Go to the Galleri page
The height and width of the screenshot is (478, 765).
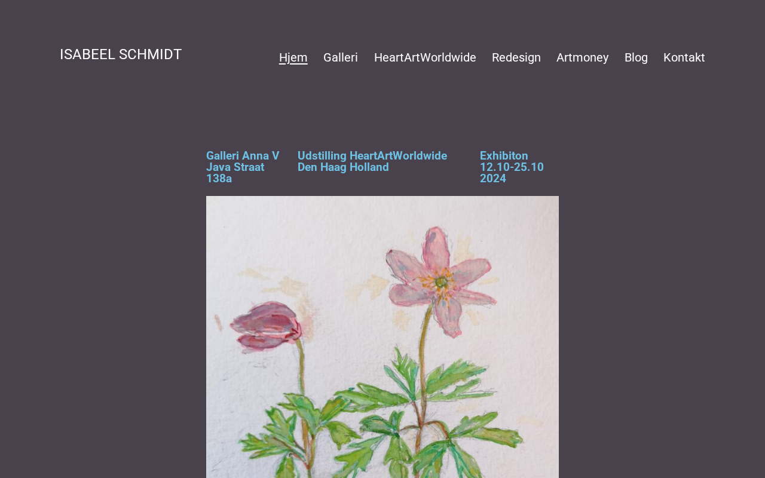[341, 57]
